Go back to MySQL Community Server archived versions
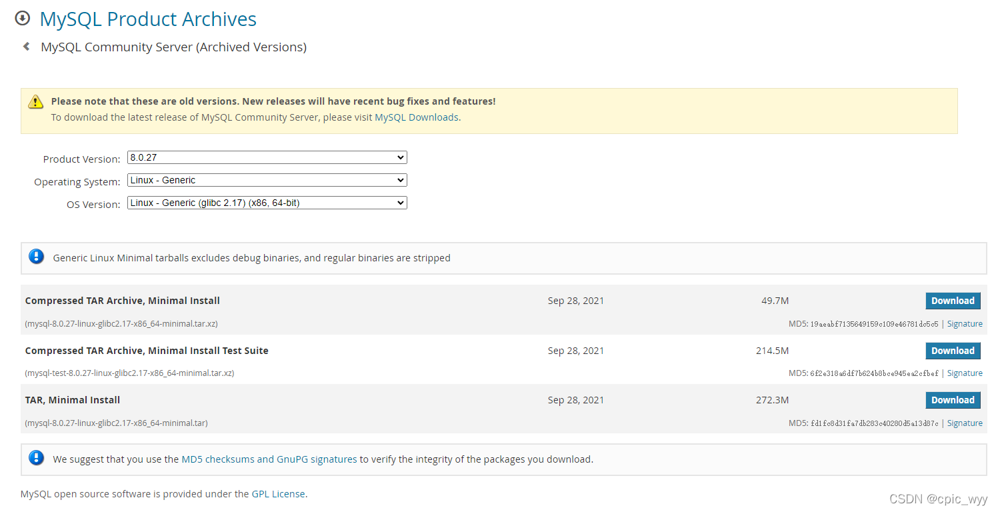The width and height of the screenshot is (998, 512). 173,47
